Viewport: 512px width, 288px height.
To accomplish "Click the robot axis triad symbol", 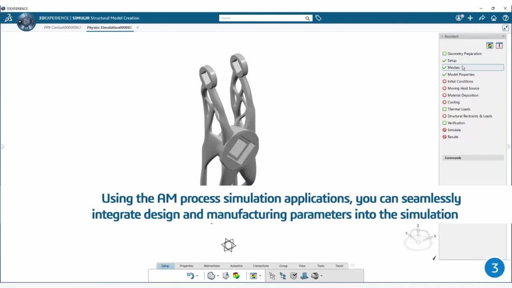I will tap(229, 245).
